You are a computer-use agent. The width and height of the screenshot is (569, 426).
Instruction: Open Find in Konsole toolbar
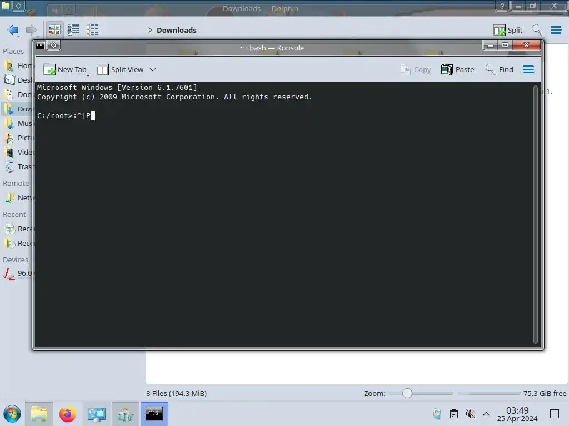tap(500, 69)
